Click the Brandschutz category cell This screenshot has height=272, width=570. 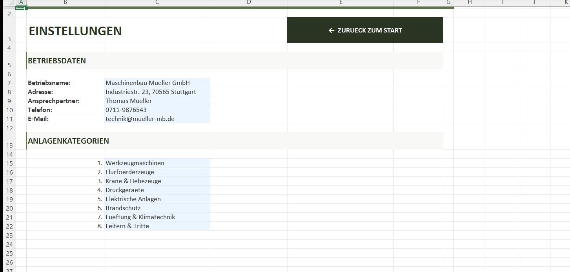(157, 208)
